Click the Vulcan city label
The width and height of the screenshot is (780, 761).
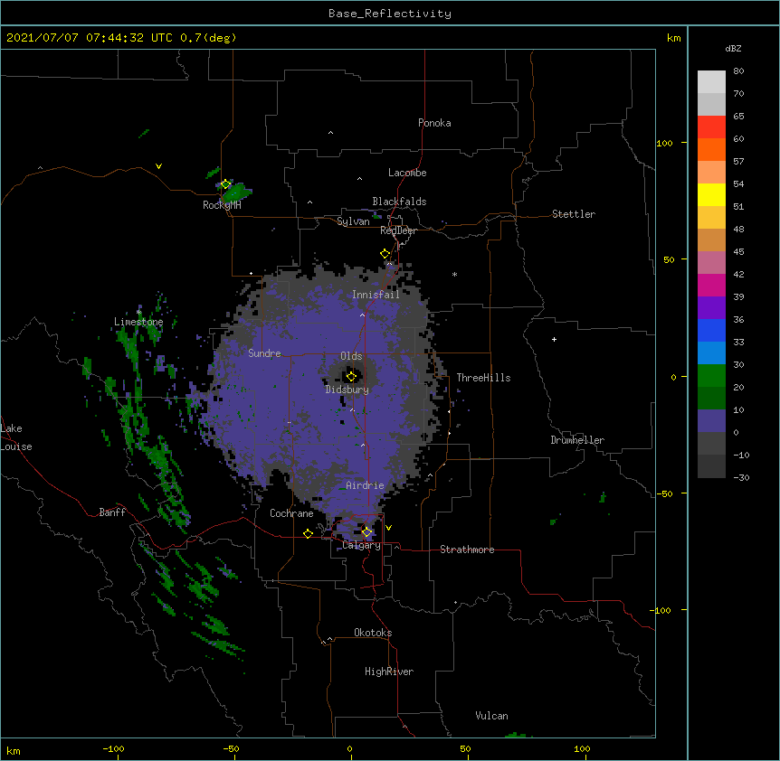pos(491,716)
